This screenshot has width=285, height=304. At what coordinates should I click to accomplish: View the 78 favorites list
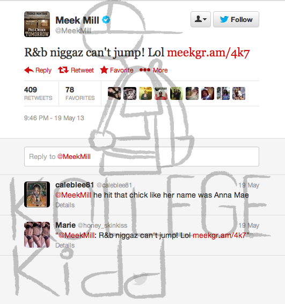[x=80, y=93]
